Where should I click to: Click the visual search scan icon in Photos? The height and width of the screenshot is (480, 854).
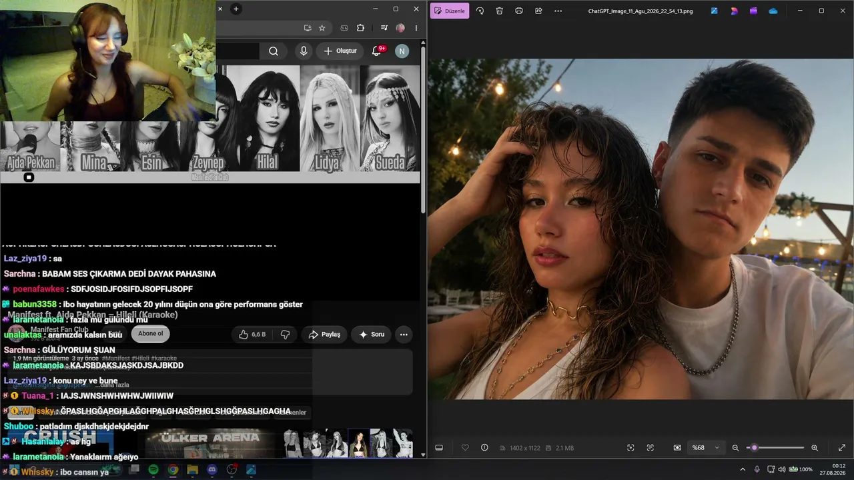click(x=630, y=447)
